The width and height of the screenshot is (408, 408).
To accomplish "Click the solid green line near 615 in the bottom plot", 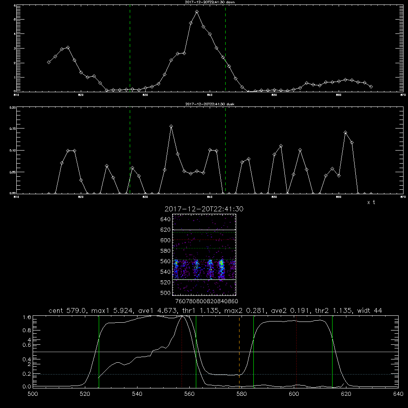I will pos(332,351).
